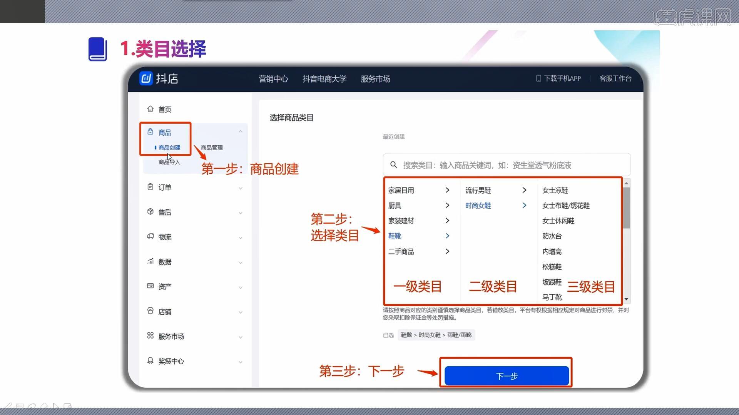Click the 订单 clipboard icon
This screenshot has height=415, width=739.
tap(150, 187)
